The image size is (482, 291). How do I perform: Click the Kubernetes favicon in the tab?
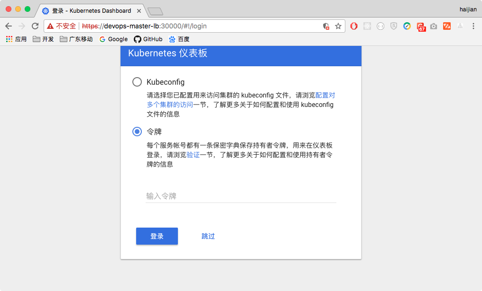point(46,11)
